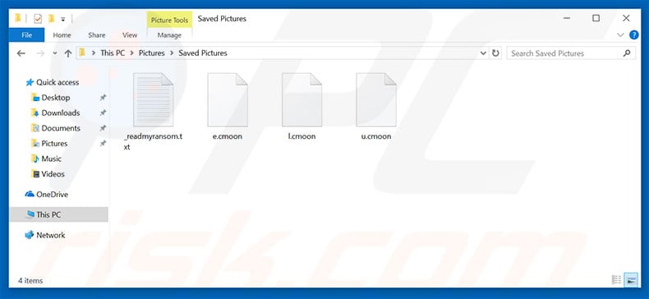Image resolution: width=649 pixels, height=299 pixels.
Task: Expand the address bar history dropdown
Action: (483, 53)
